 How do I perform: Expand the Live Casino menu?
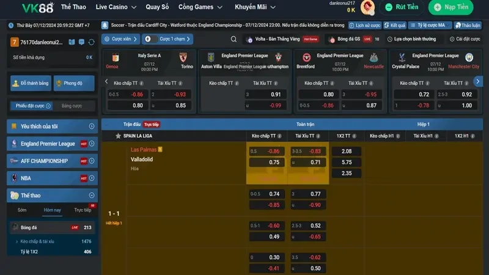point(115,7)
